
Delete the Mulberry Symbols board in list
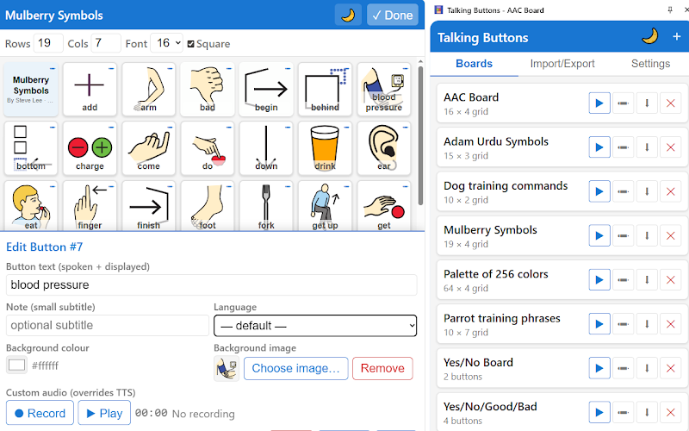(x=671, y=235)
